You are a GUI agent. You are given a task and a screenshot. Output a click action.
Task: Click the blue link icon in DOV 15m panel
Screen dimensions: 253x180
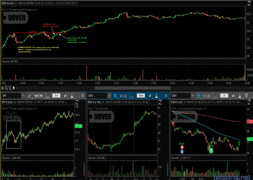(115, 96)
